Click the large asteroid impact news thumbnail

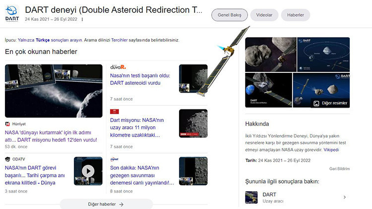pos(53,91)
